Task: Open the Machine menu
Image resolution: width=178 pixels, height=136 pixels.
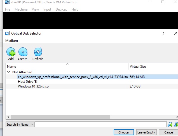Action: [x=21, y=9]
